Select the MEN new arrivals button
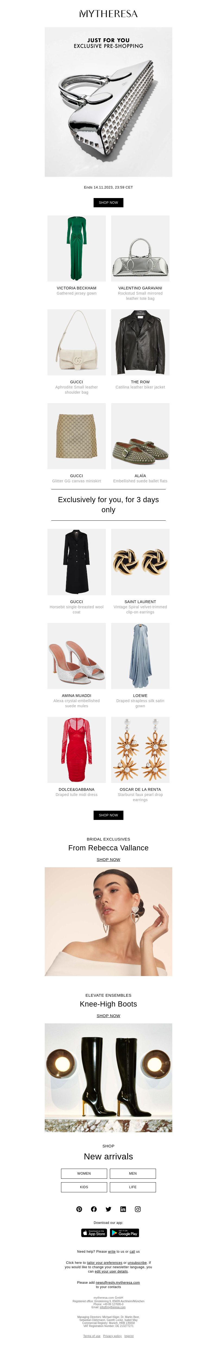Image resolution: width=217 pixels, height=1355 pixels. (x=133, y=1174)
